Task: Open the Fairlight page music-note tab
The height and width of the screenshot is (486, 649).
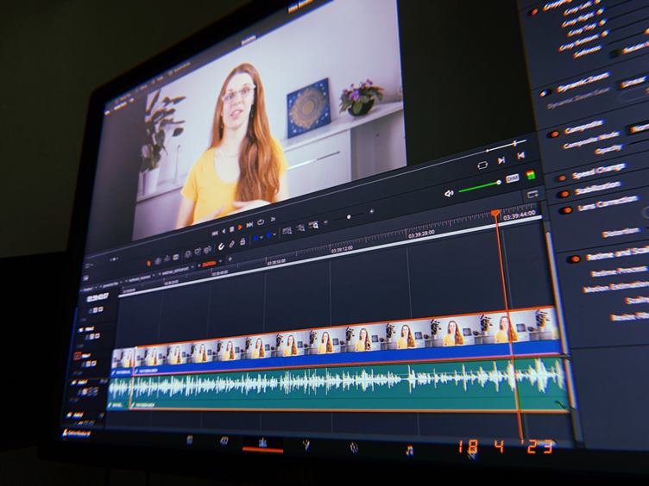Action: click(x=409, y=450)
